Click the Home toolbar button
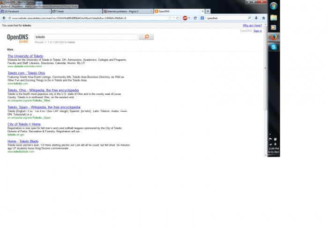Viewport: 328px width, 229px height. (263, 18)
